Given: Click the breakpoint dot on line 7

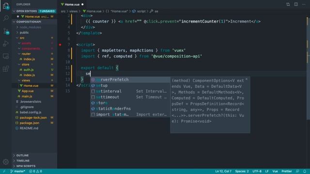Looking at the screenshot, I should click(60, 45).
